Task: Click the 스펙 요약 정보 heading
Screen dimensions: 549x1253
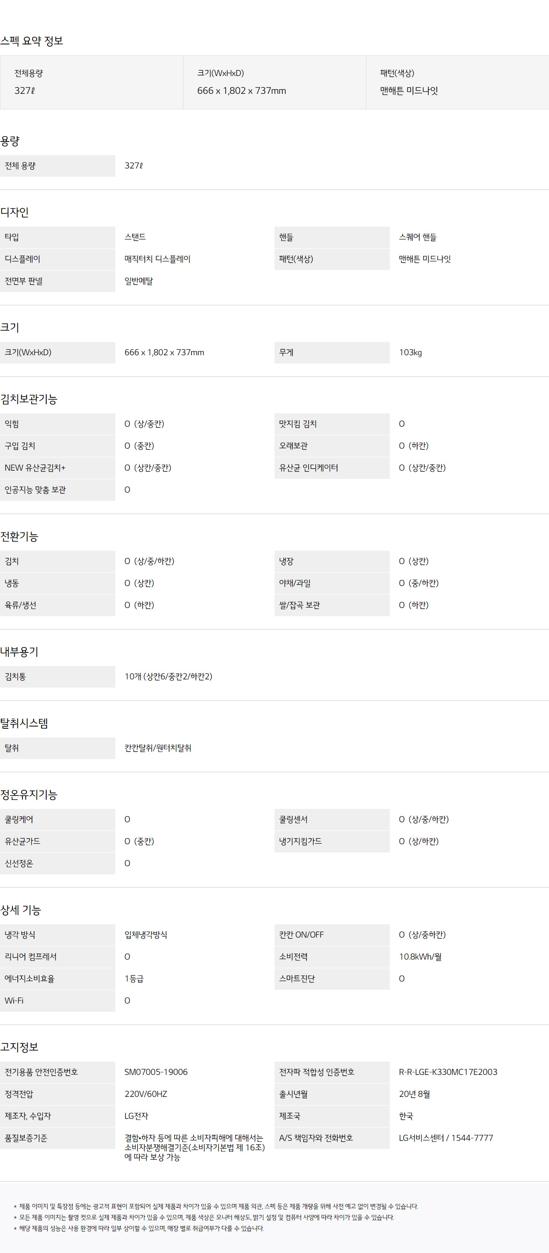Action: click(32, 41)
